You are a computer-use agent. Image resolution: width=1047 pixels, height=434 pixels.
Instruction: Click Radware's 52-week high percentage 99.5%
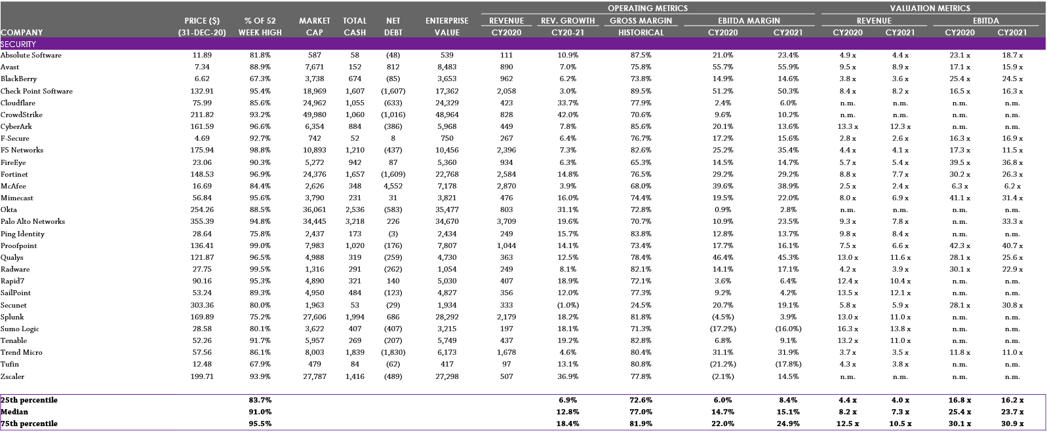[x=260, y=269]
